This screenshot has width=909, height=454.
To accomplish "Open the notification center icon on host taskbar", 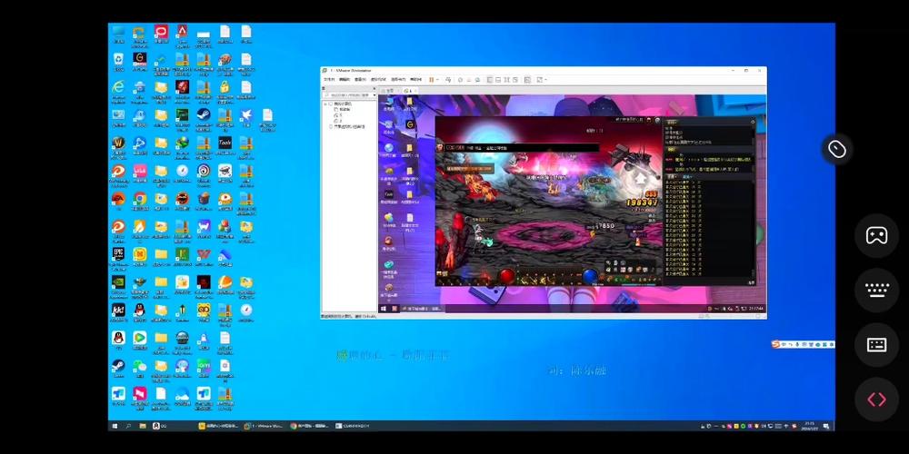I will tap(826, 426).
